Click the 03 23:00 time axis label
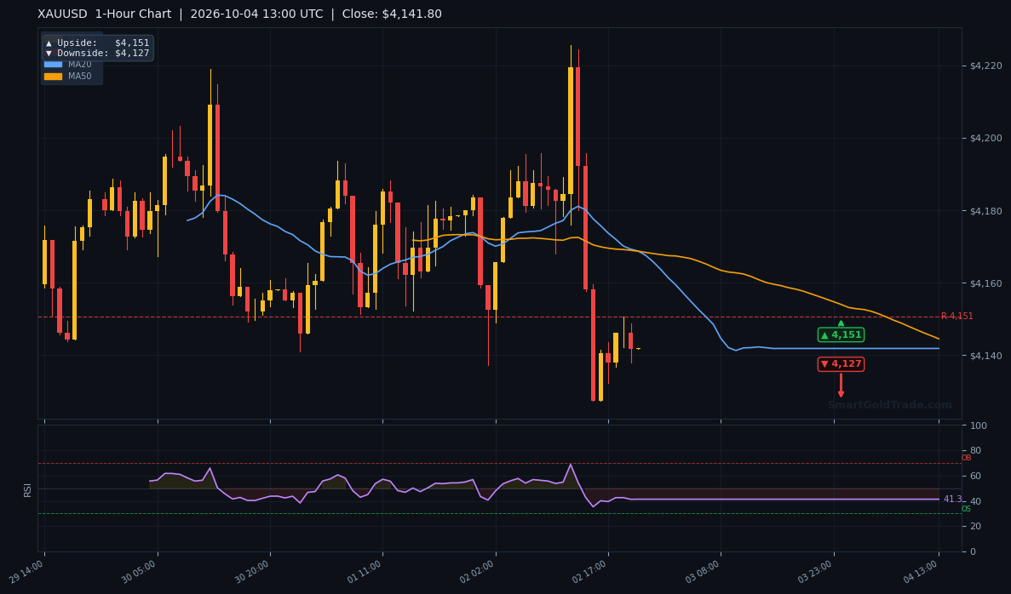This screenshot has height=594, width=1011. point(815,572)
